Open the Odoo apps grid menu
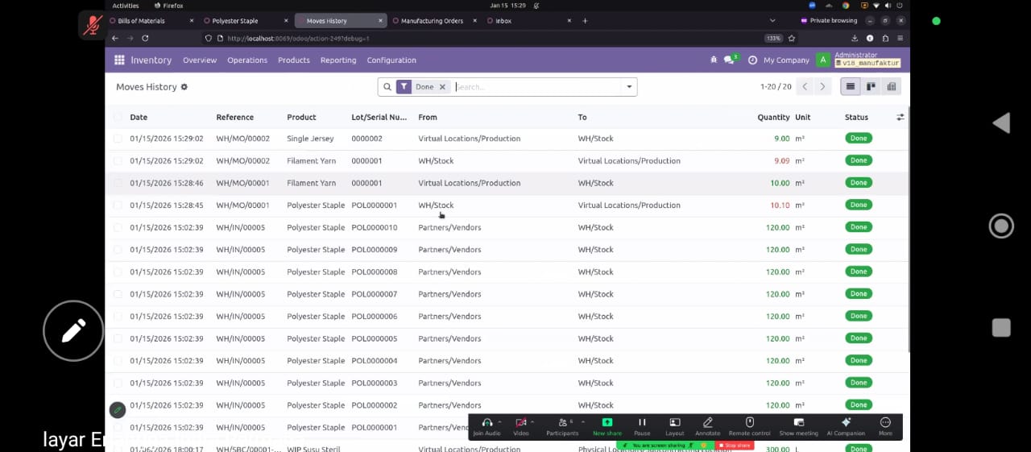The image size is (1031, 452). (x=119, y=60)
